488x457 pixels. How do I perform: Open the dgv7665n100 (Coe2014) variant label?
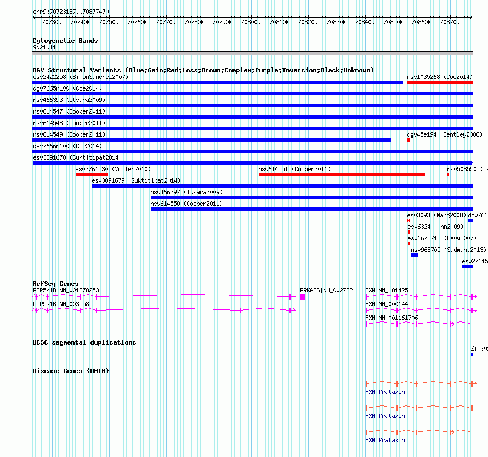pos(67,88)
